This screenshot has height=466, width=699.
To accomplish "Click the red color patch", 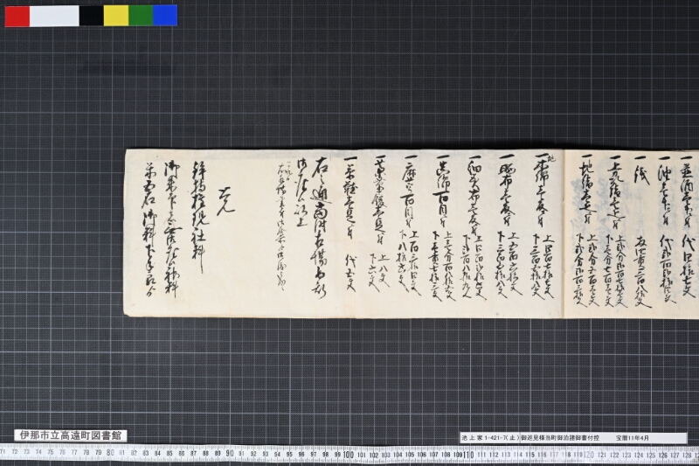I will 17,16.
